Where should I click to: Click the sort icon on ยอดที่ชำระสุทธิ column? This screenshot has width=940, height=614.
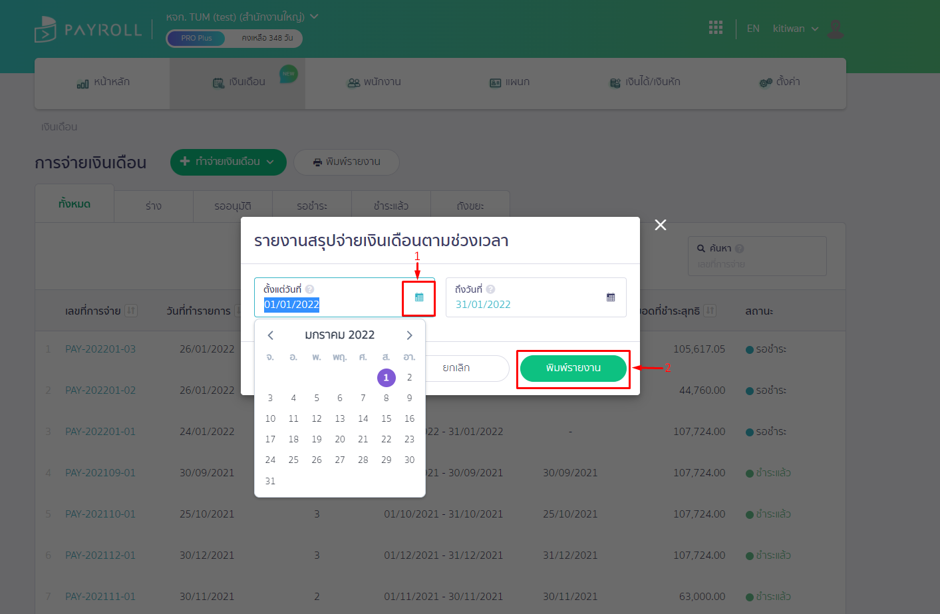[x=711, y=311]
